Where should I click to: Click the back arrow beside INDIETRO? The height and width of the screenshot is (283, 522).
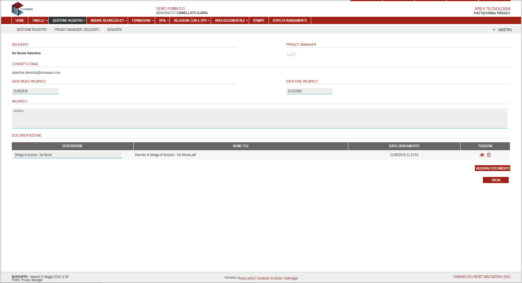point(494,30)
